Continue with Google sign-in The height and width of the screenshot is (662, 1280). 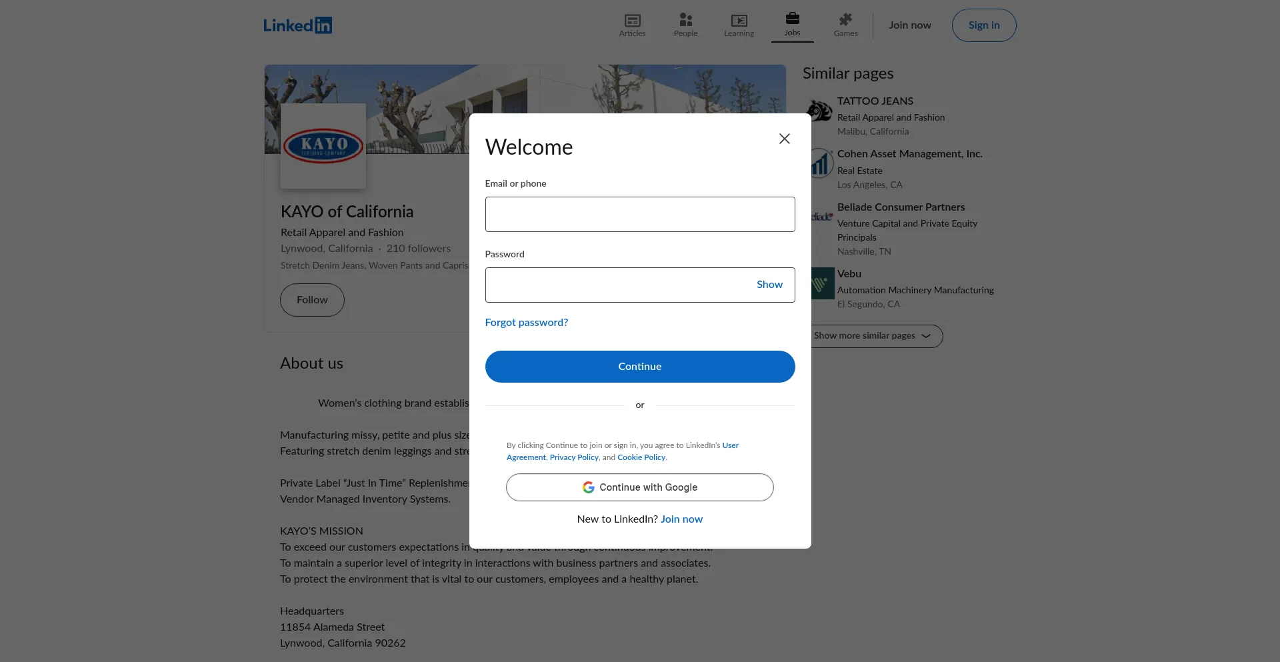coord(639,487)
